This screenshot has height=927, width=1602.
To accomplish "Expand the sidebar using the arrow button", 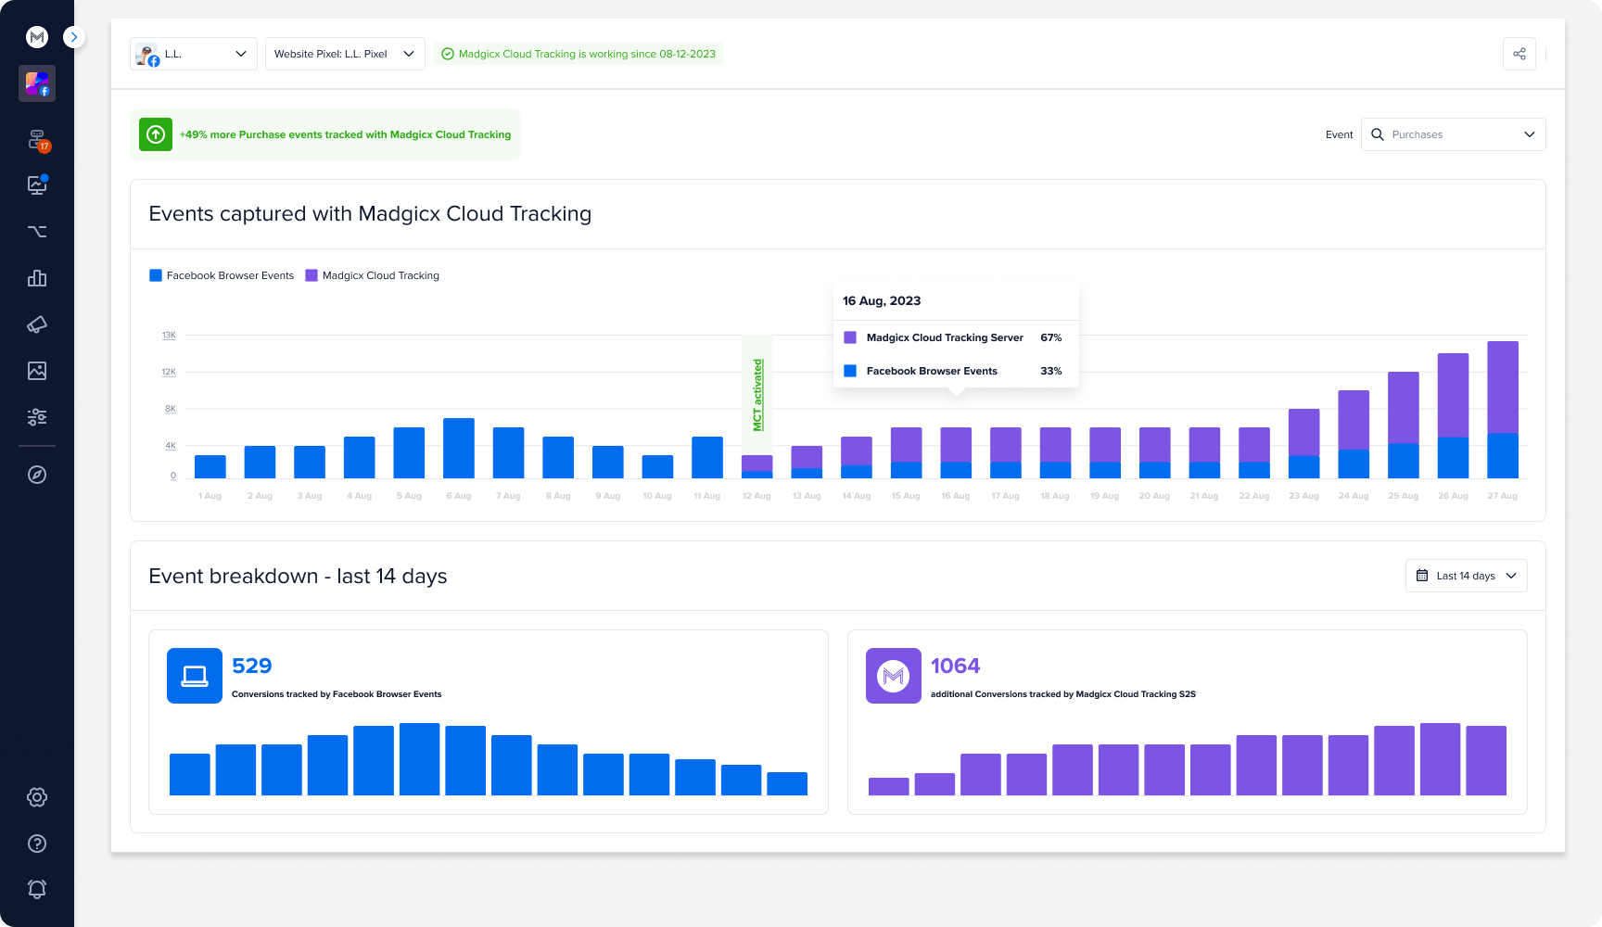I will [x=73, y=37].
